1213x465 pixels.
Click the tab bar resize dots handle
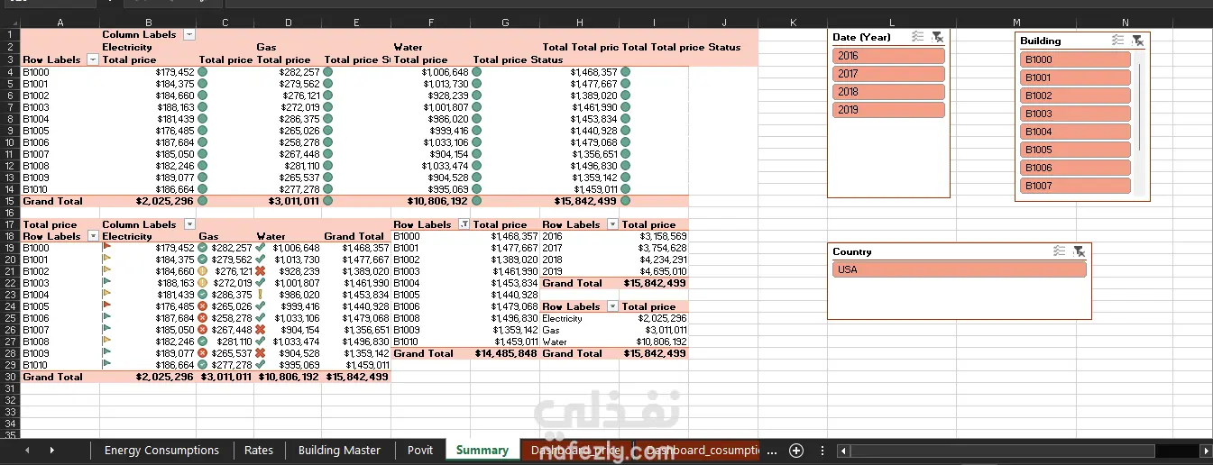coord(822,450)
